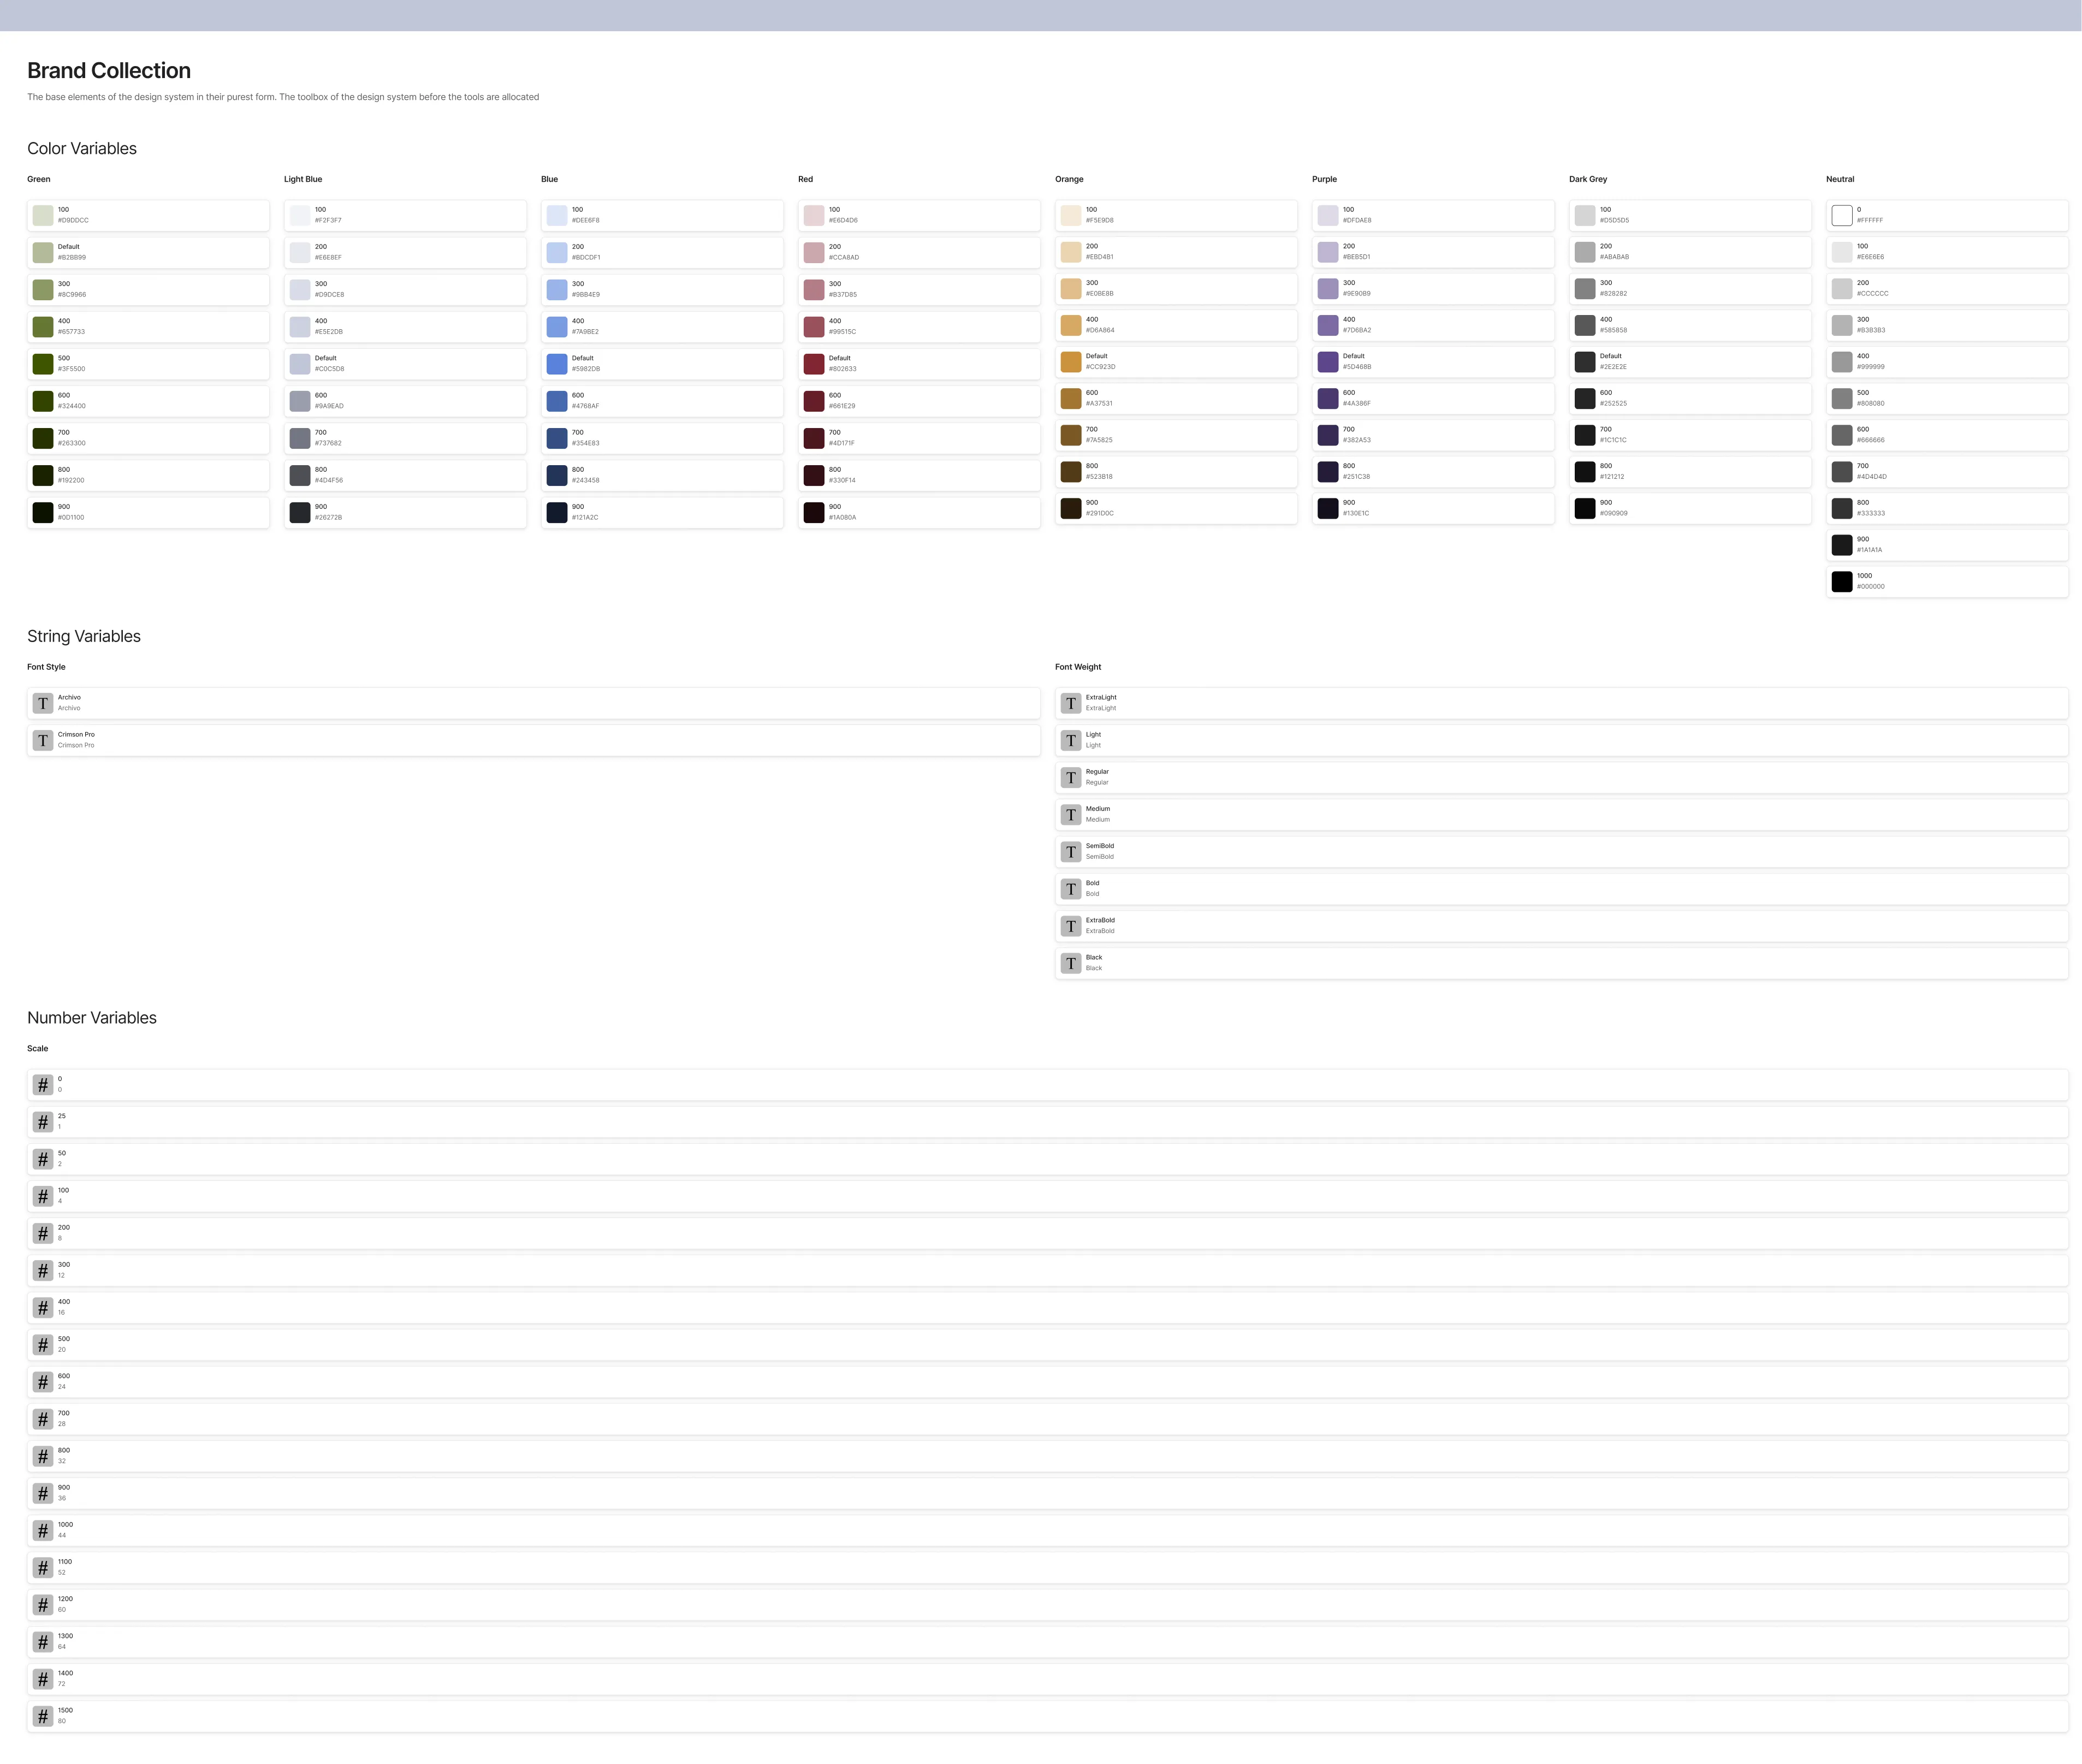Click the String Variables section heading
This screenshot has width=2082, height=1764.
tap(84, 636)
